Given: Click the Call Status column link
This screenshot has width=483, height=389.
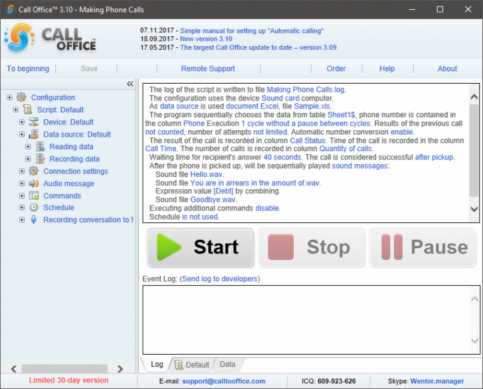Looking at the screenshot, I should 307,141.
